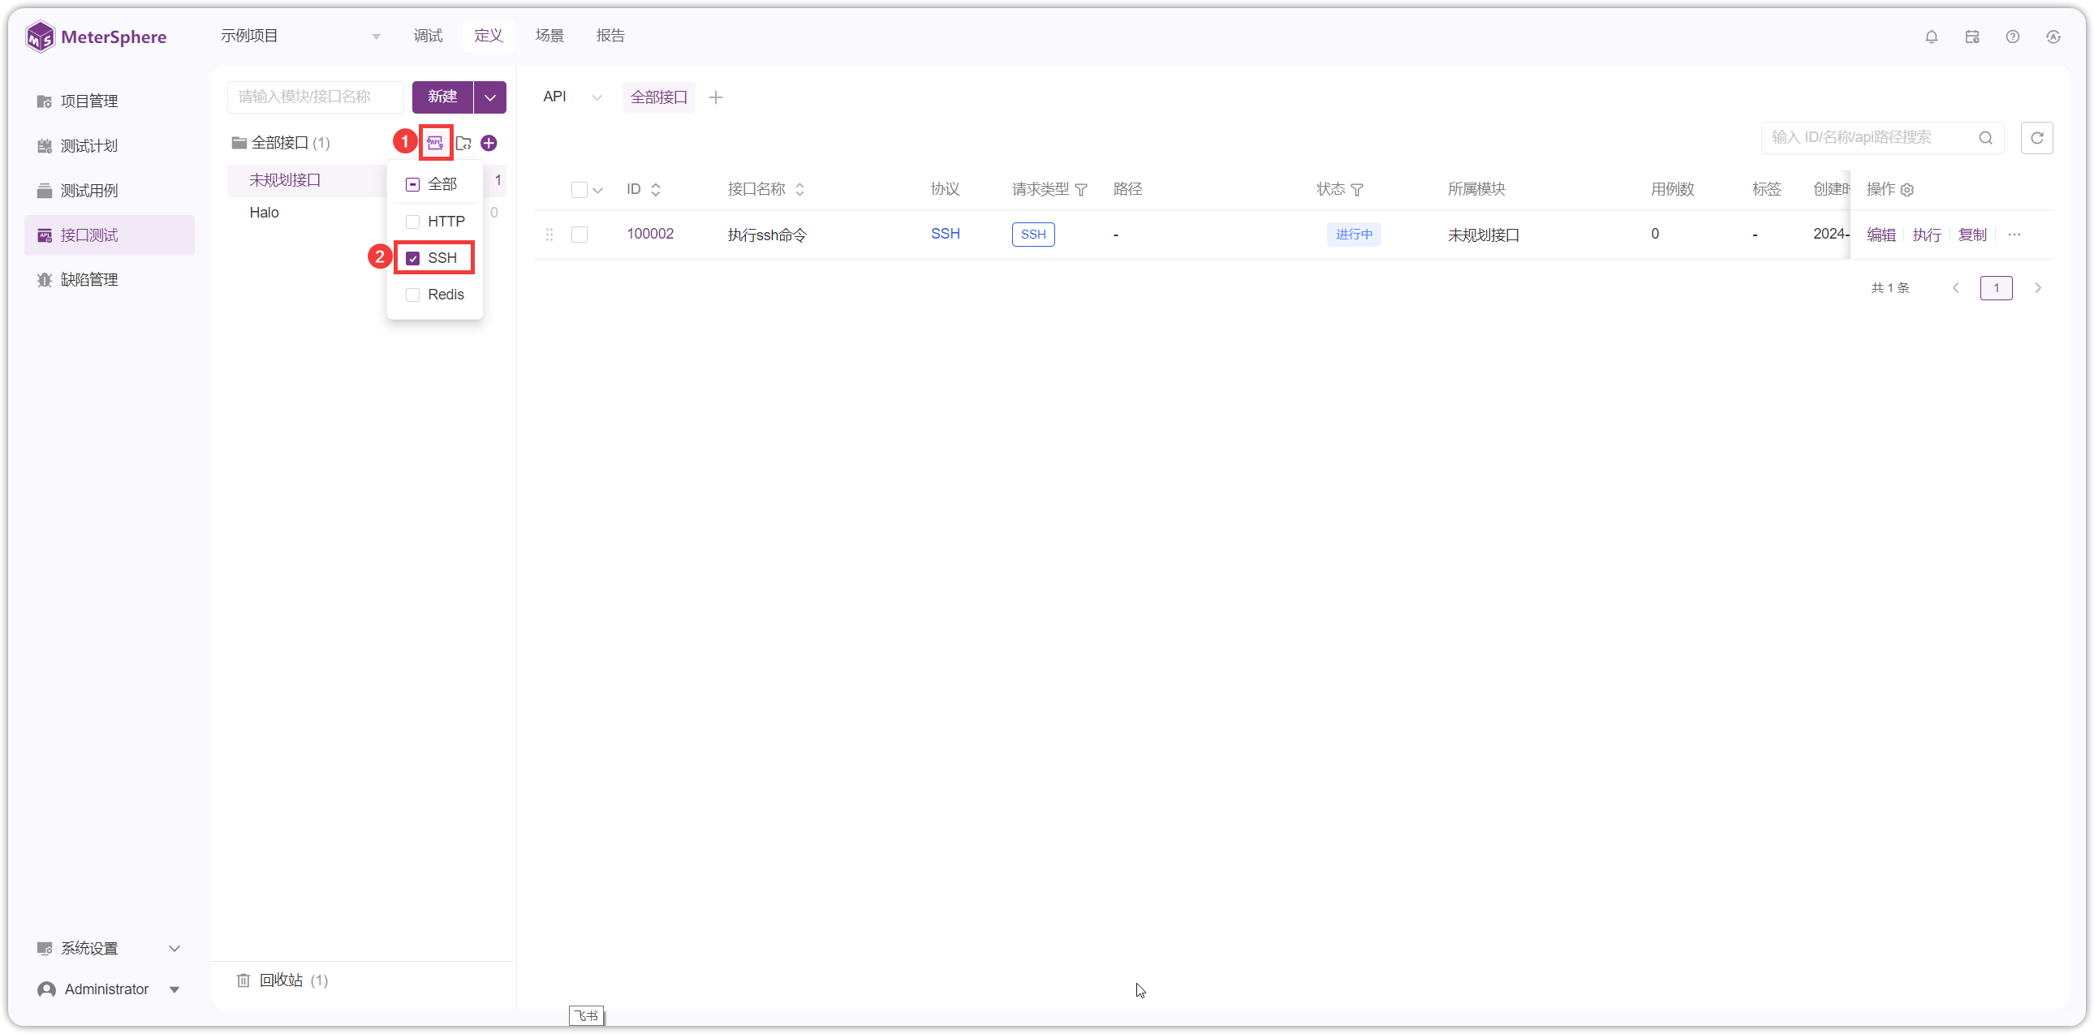Click the import-module folder icon
This screenshot has height=1034, width=2094.
[x=463, y=143]
